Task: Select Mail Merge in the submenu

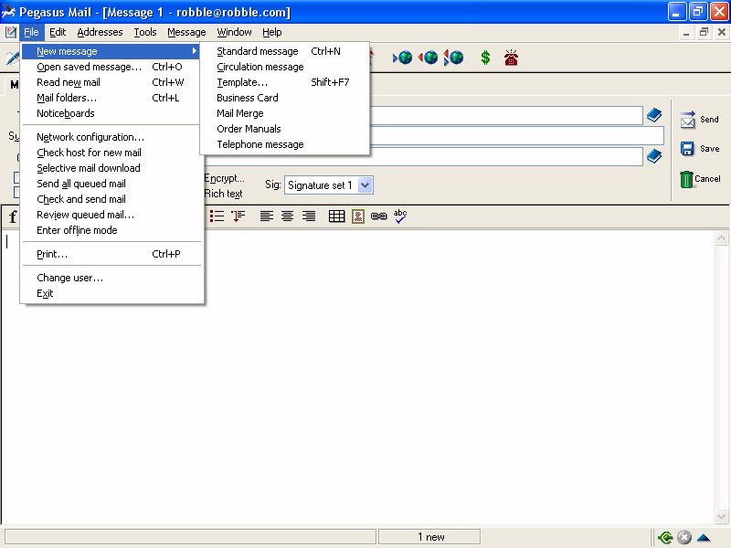Action: [284, 113]
